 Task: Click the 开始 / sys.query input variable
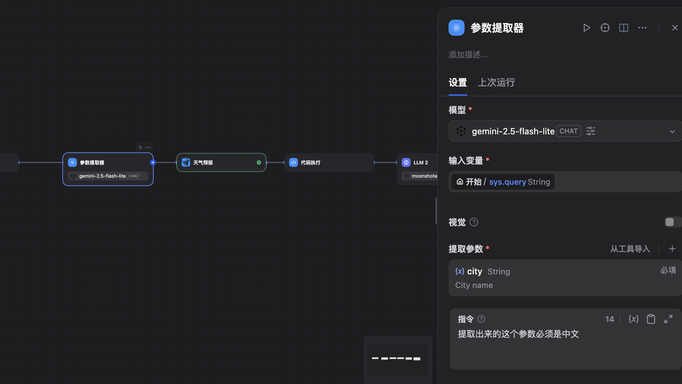click(503, 182)
